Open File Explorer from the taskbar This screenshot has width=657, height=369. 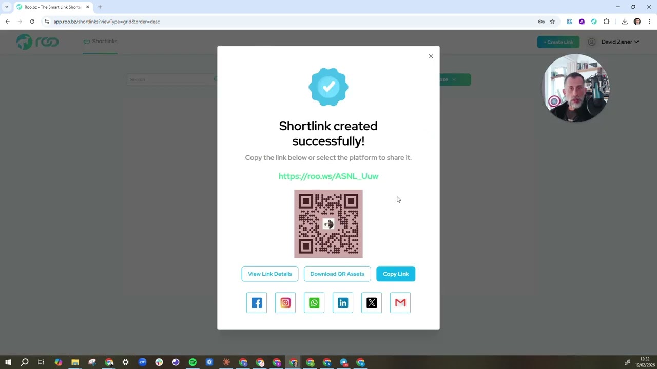75,362
